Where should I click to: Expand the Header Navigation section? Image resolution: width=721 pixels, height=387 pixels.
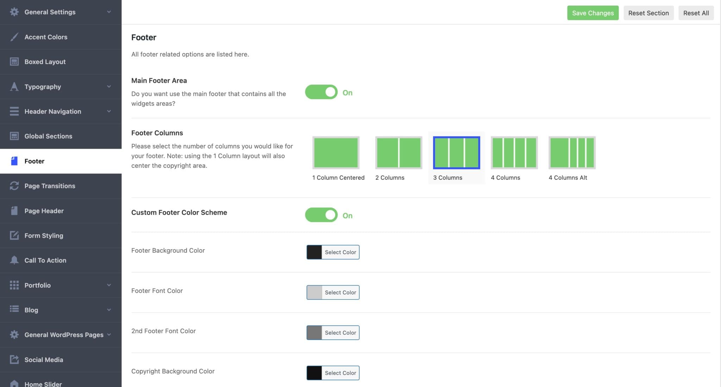pos(109,111)
